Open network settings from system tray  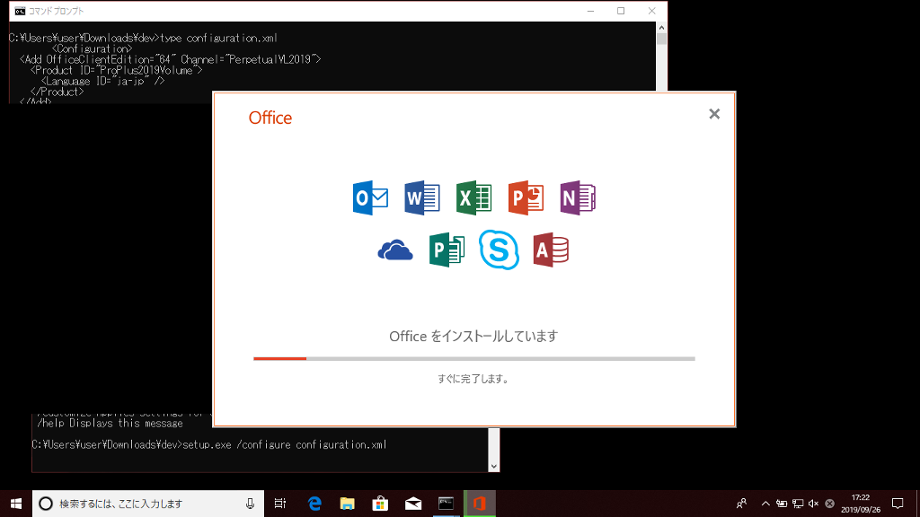pyautogui.click(x=798, y=504)
